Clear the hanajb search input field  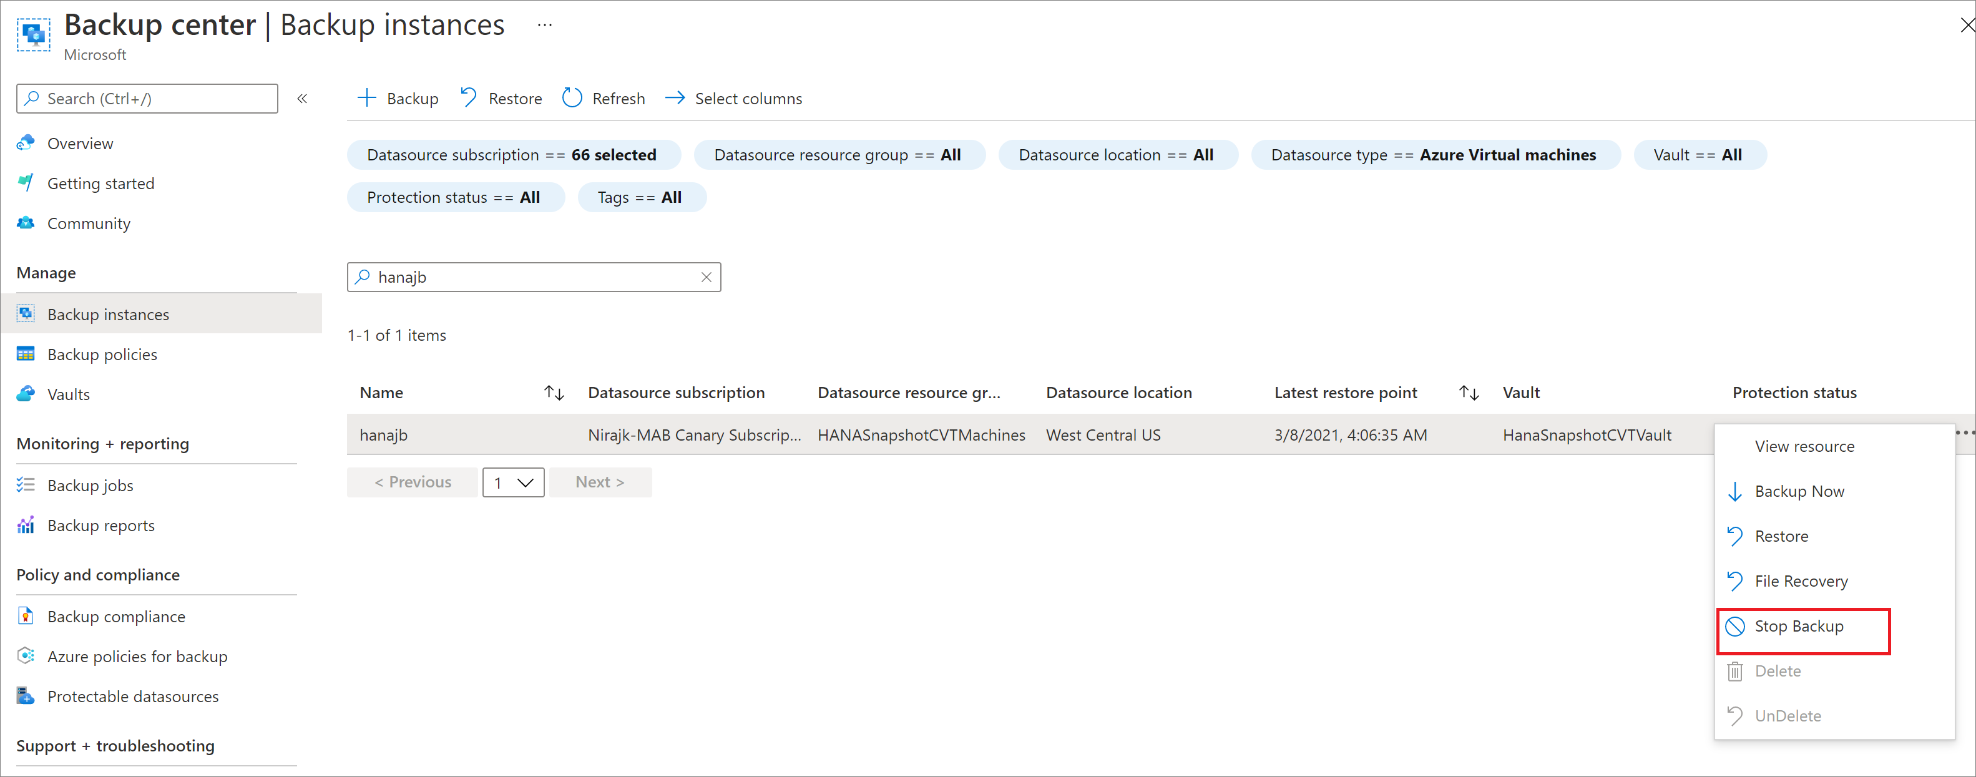710,277
